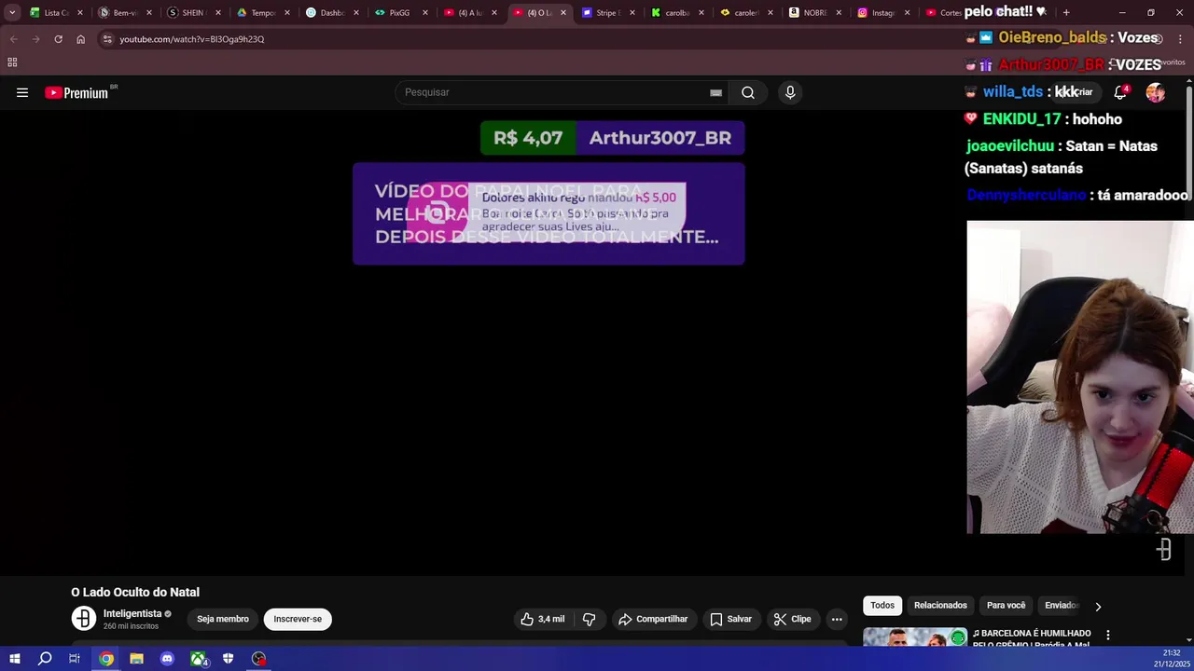Go back in browser history
1194x671 pixels.
coord(13,39)
